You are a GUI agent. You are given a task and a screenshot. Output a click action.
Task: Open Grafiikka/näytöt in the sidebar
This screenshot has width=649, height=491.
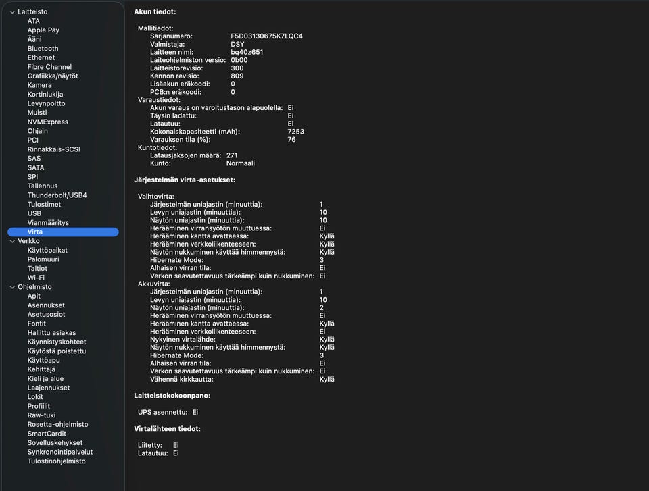[53, 76]
